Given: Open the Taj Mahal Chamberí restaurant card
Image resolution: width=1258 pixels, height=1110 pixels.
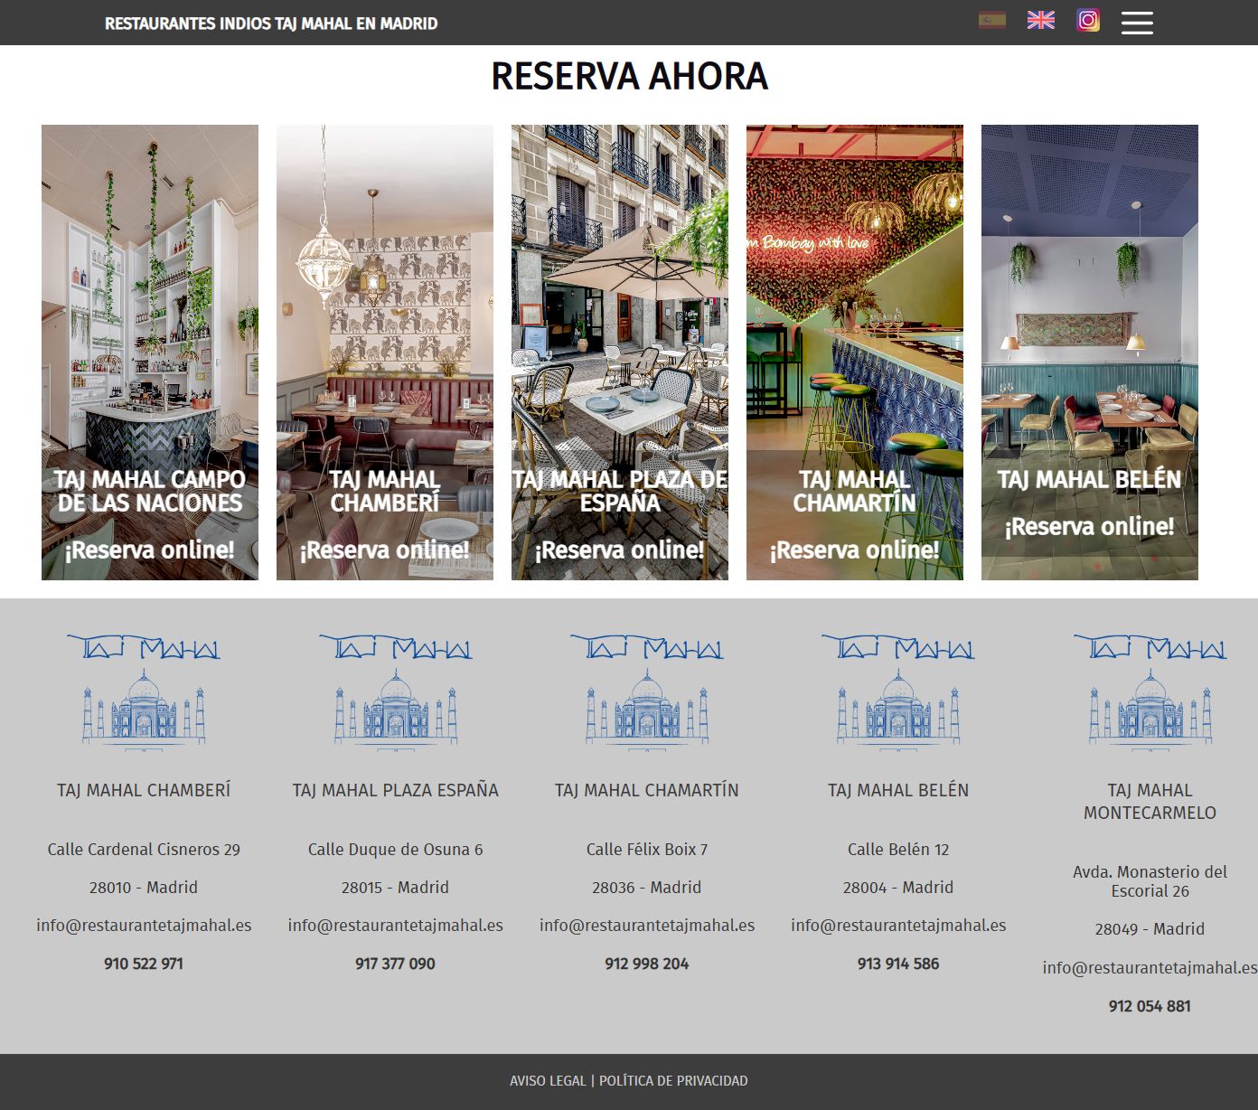Looking at the screenshot, I should (385, 353).
